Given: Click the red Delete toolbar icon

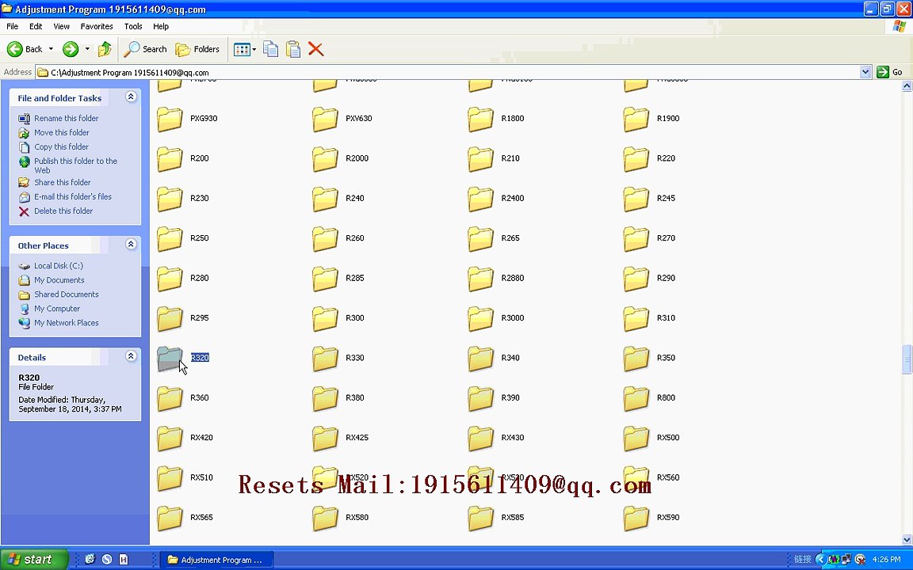Looking at the screenshot, I should [315, 49].
